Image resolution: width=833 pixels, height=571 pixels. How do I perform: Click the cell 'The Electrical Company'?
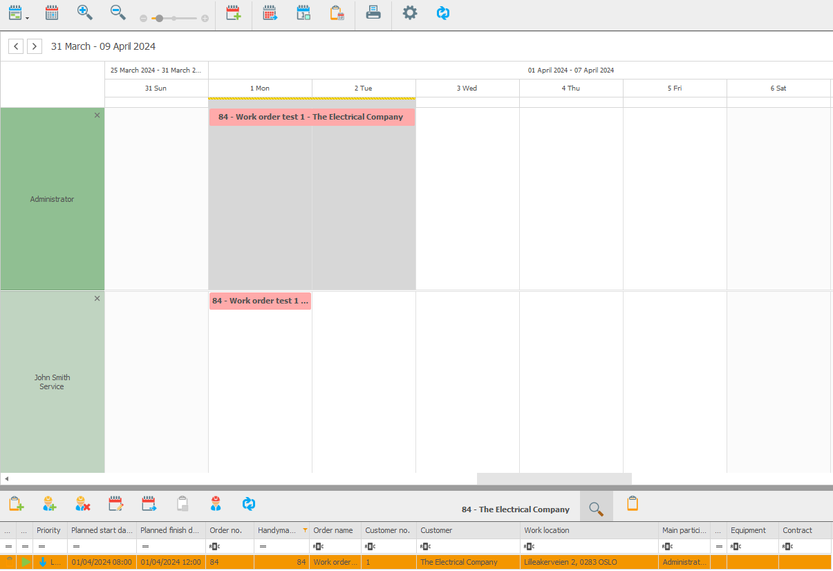point(469,562)
